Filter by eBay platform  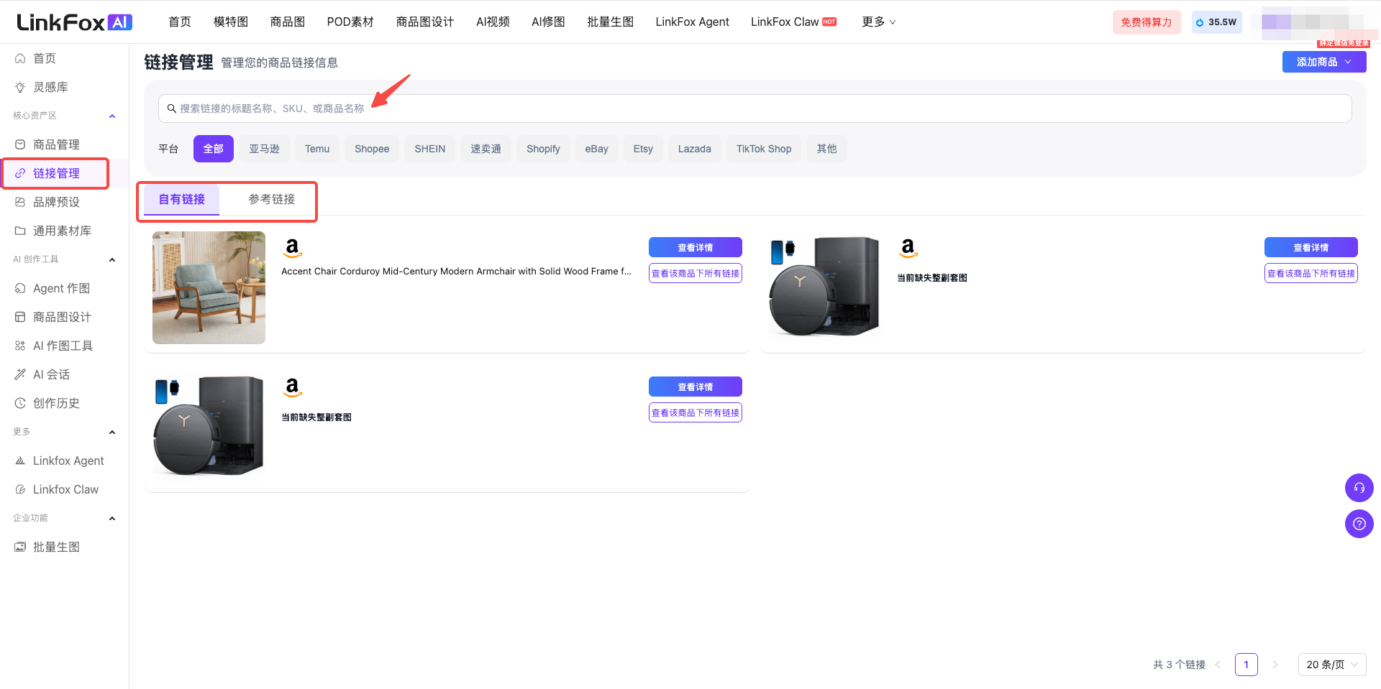point(597,149)
